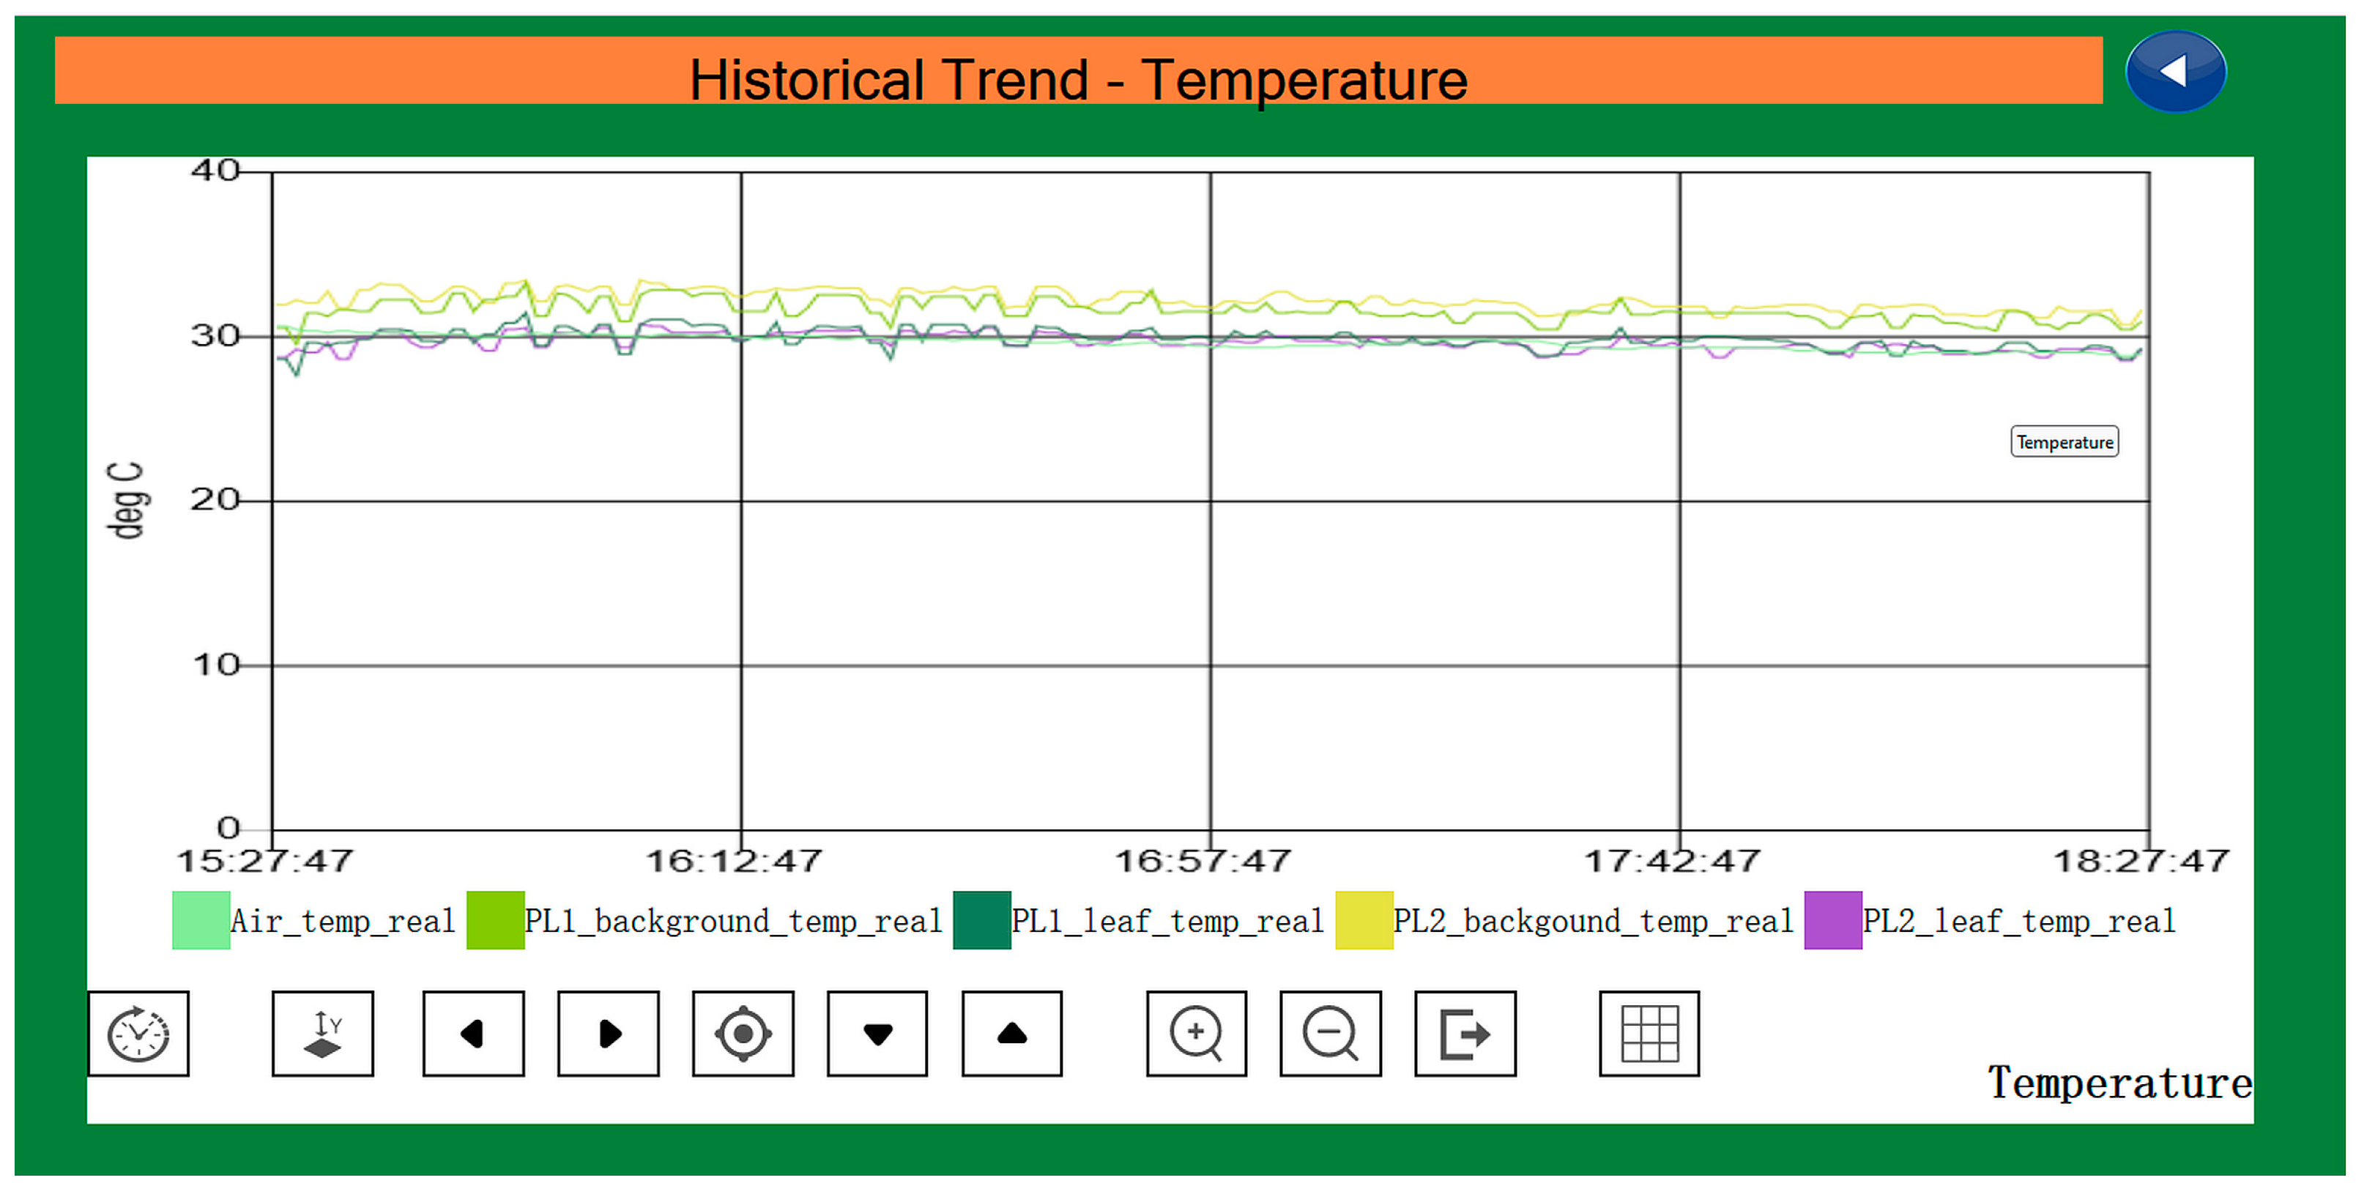
Task: Zoom in with magnifier plus icon
Action: pyautogui.click(x=1196, y=1033)
